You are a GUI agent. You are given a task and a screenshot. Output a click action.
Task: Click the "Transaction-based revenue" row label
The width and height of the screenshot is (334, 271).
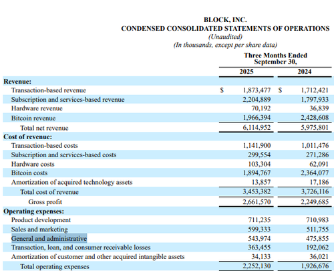[x=49, y=90]
